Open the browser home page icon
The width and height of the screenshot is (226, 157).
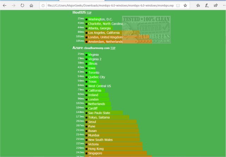point(31,6)
